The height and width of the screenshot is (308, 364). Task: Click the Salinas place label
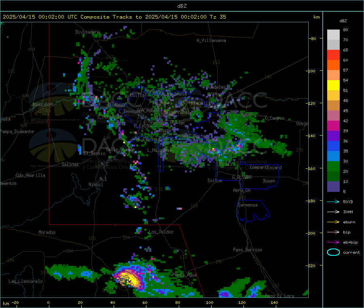point(70,164)
